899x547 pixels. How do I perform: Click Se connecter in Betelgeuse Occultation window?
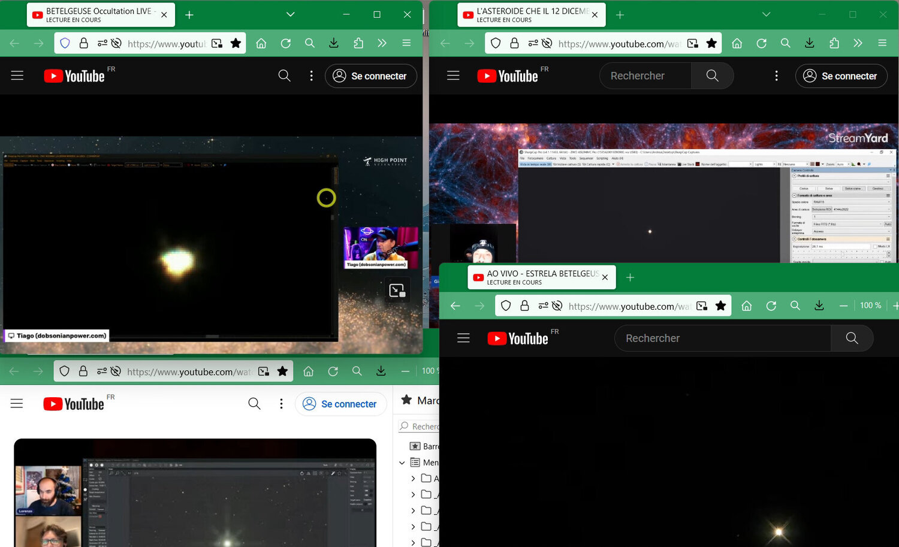click(371, 76)
